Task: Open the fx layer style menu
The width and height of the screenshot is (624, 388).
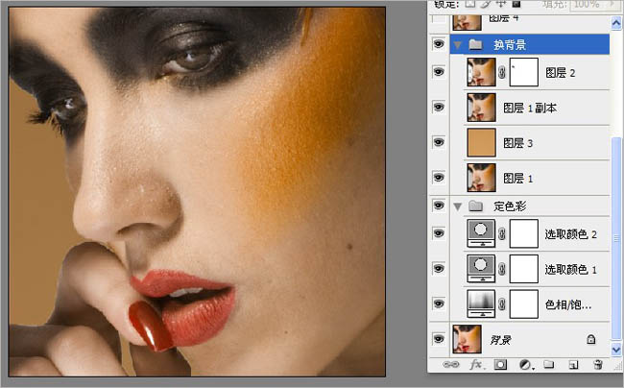Action: (x=476, y=365)
